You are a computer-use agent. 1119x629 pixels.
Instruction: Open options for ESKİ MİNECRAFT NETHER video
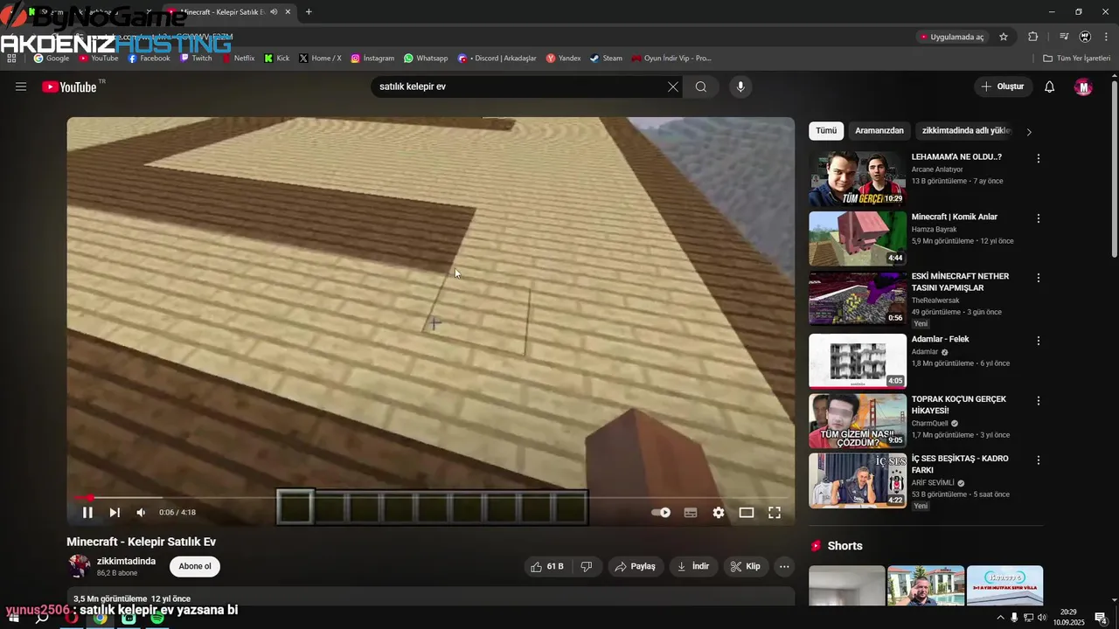tap(1039, 278)
